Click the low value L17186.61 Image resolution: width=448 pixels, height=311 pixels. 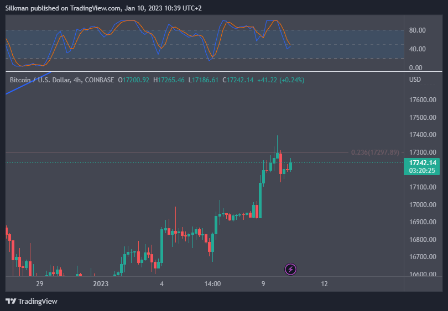[x=203, y=80]
